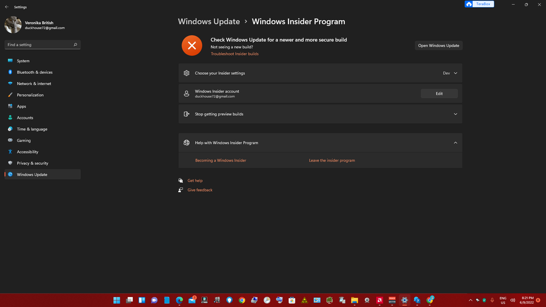Launch Google Chrome from taskbar

(242, 300)
